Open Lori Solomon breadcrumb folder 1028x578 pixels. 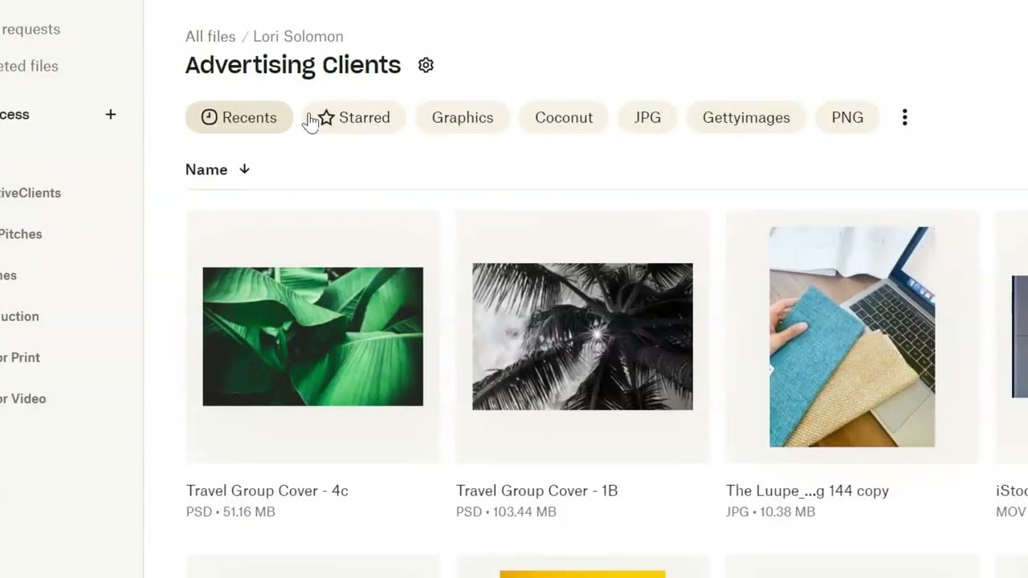(x=298, y=36)
